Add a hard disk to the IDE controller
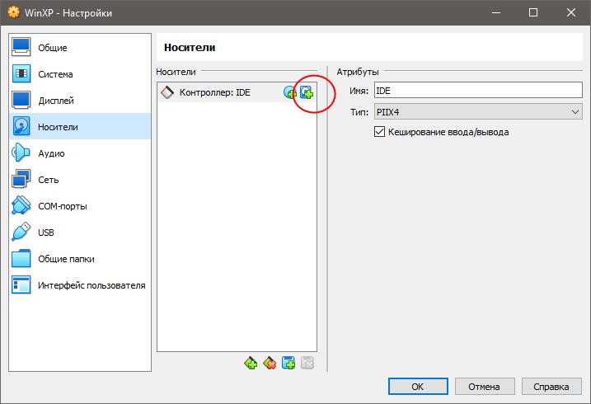The height and width of the screenshot is (404, 591). coord(307,92)
